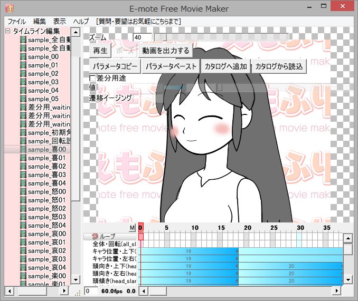Click the パラメータコピー button
This screenshot has width=358, height=301.
pyautogui.click(x=115, y=66)
